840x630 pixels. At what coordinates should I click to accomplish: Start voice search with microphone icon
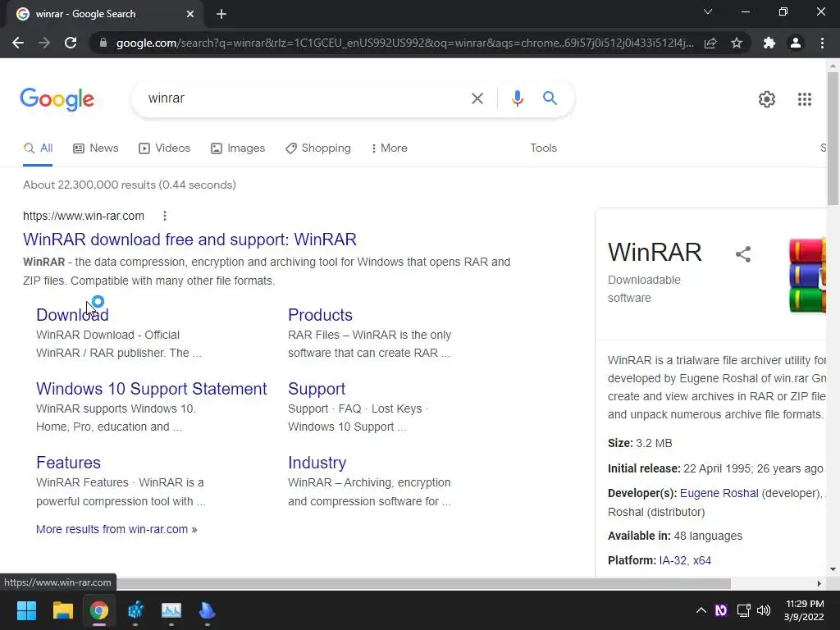pyautogui.click(x=517, y=98)
